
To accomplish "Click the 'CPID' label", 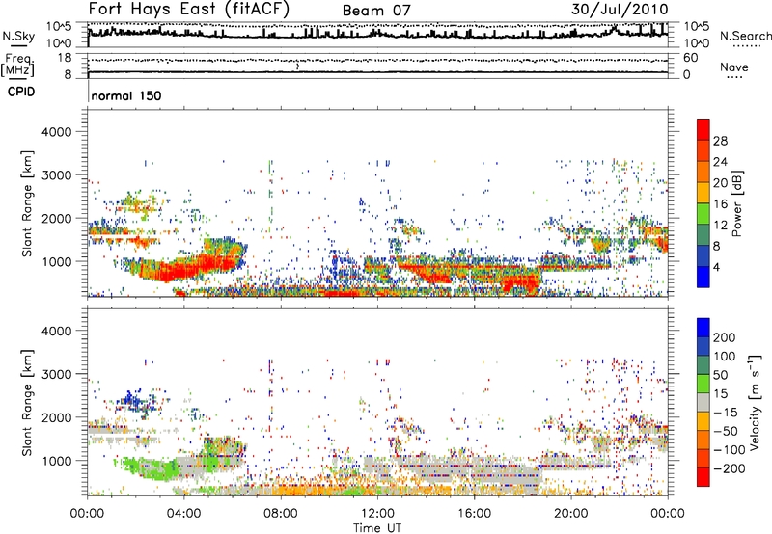I will click(21, 92).
